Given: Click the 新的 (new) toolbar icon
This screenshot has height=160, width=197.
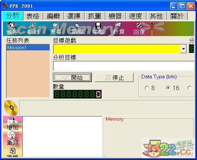Looking at the screenshot, I should pos(33,29).
